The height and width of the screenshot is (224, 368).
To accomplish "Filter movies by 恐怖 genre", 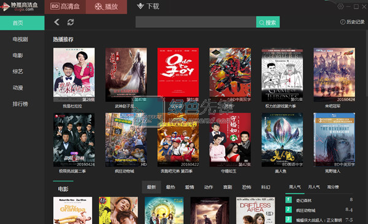I will pos(247,187).
